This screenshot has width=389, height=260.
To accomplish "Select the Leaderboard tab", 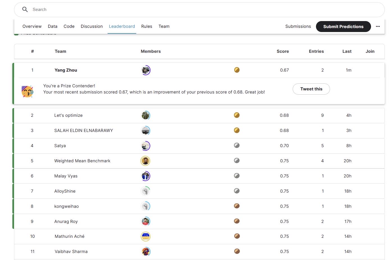I will point(122,26).
